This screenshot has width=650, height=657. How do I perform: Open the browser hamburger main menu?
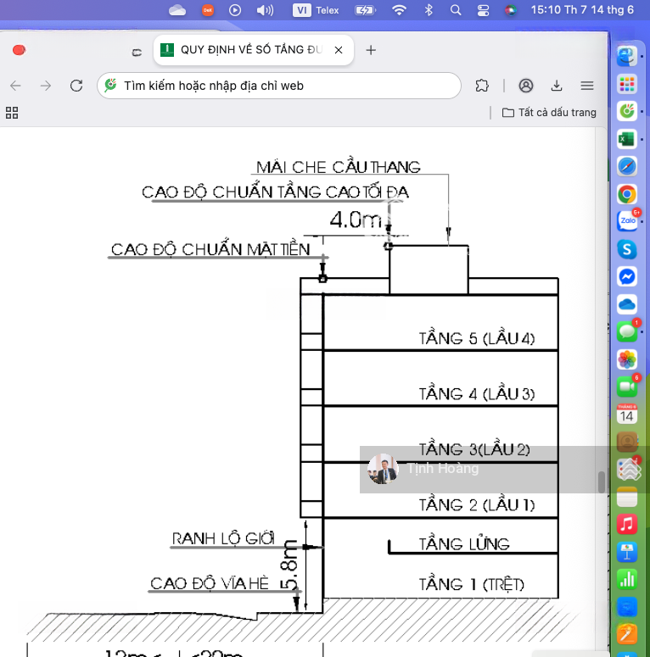[x=587, y=86]
